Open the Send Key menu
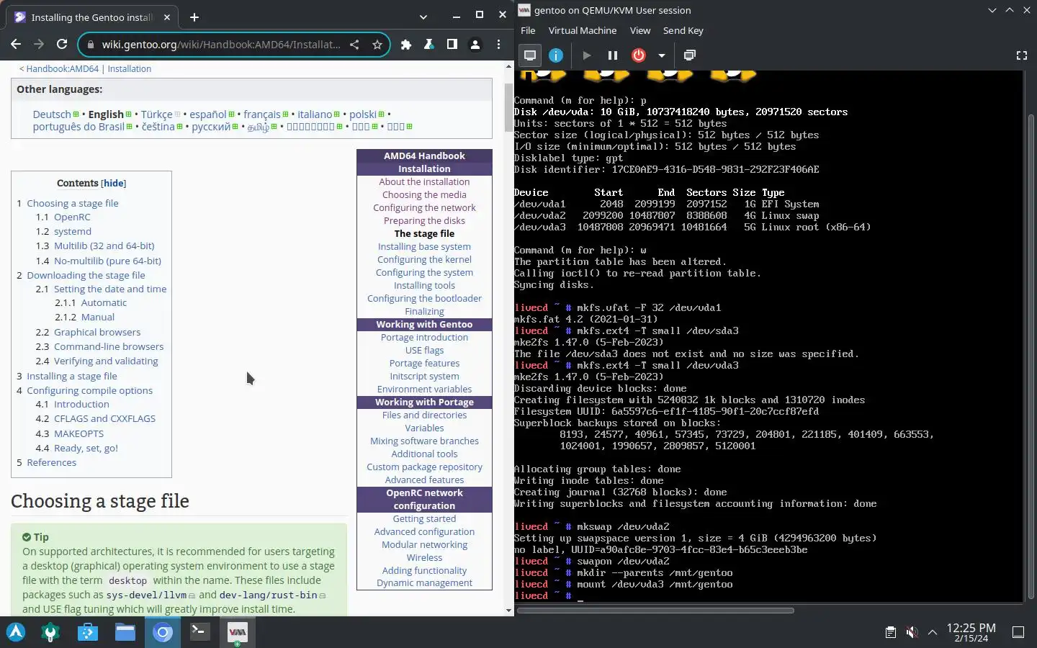1037x648 pixels. [x=683, y=30]
